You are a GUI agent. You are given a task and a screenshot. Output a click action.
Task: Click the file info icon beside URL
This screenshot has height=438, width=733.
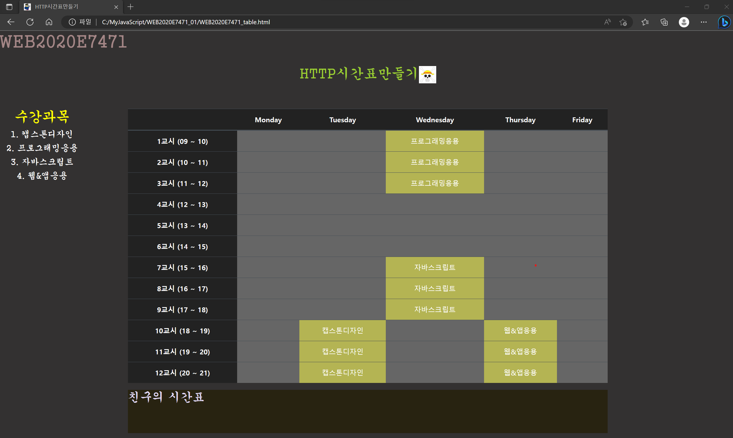(x=72, y=22)
